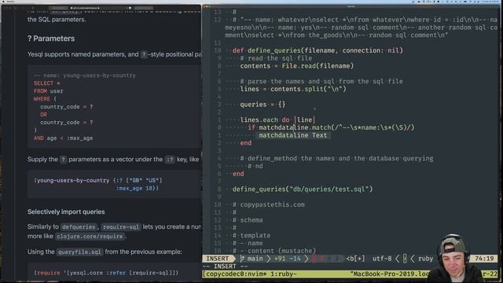
Task: Click the OR keyword in SQL block
Action: 44,115
